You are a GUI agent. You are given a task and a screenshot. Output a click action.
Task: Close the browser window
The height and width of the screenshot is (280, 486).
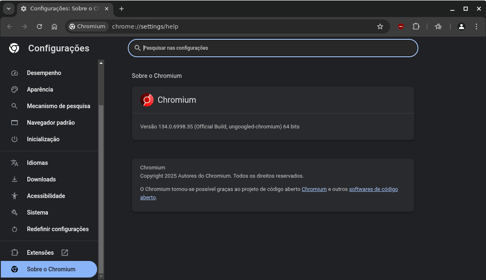click(479, 9)
